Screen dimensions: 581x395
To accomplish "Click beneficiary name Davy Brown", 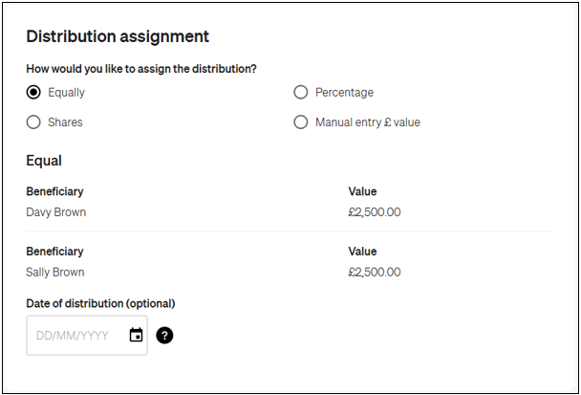I will click(x=56, y=212).
